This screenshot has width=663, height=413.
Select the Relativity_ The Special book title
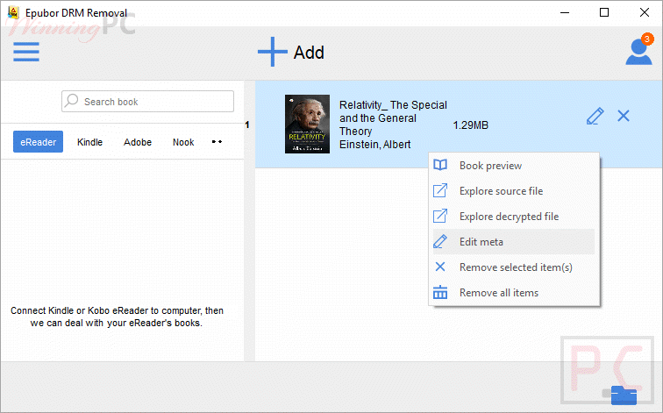[x=393, y=118]
